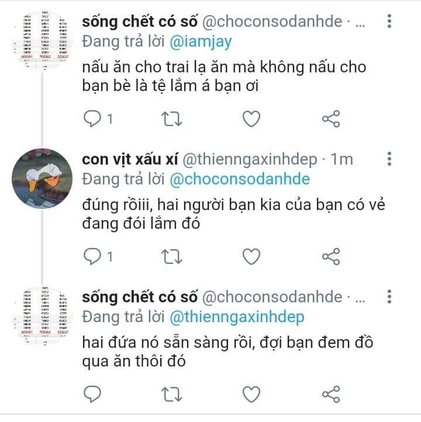Reply to the first tweet about nấu ăn

[x=92, y=118]
